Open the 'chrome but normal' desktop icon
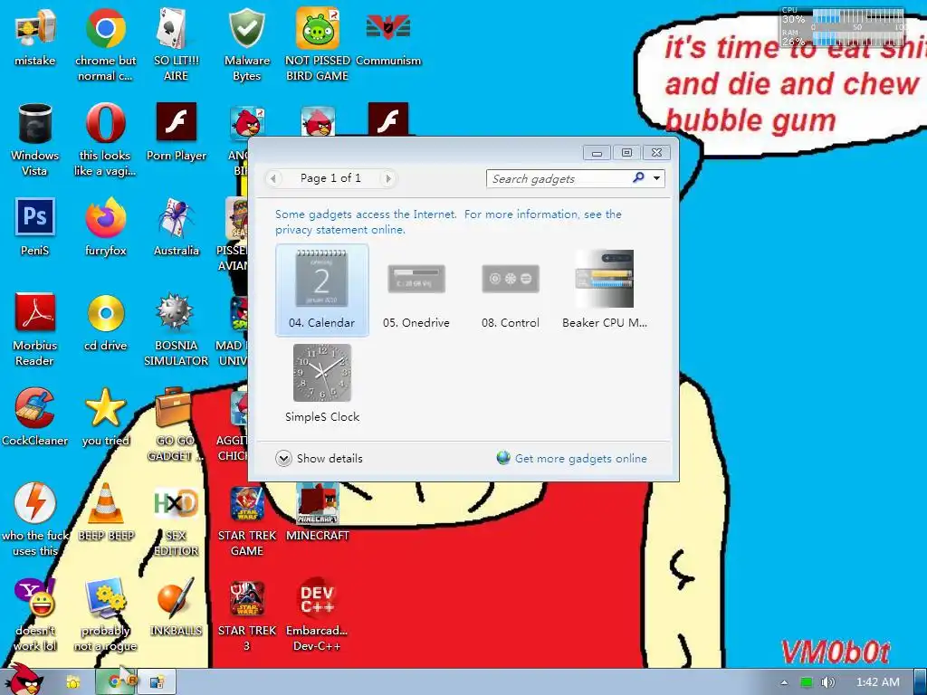 coord(105,45)
